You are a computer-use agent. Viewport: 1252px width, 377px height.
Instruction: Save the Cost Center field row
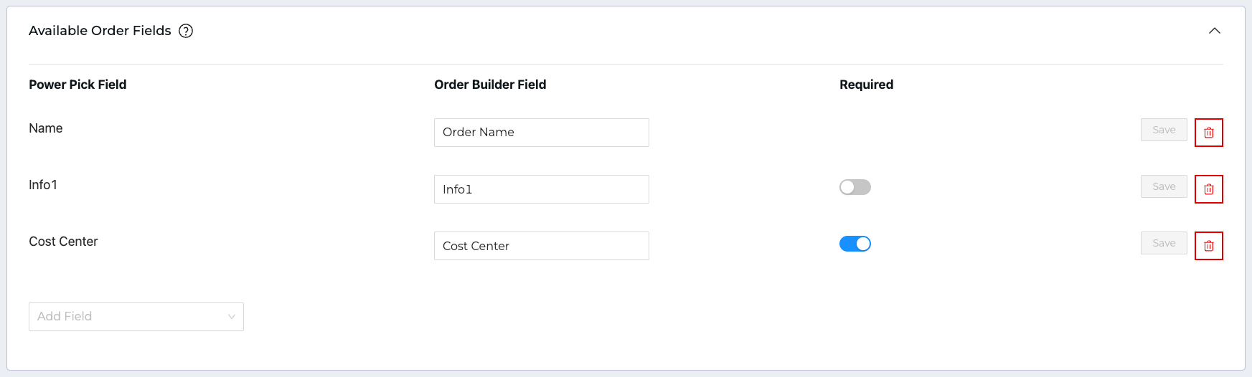(1163, 243)
